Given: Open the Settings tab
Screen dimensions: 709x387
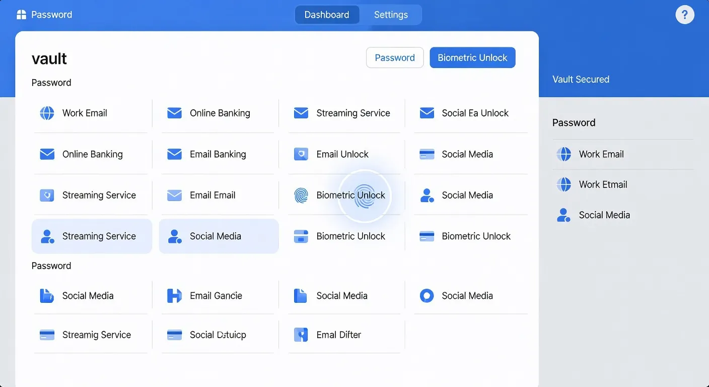Looking at the screenshot, I should pyautogui.click(x=391, y=15).
